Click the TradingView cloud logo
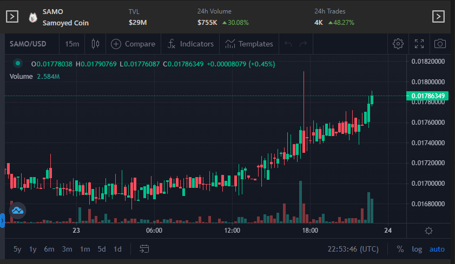455x264 pixels. coord(17,211)
